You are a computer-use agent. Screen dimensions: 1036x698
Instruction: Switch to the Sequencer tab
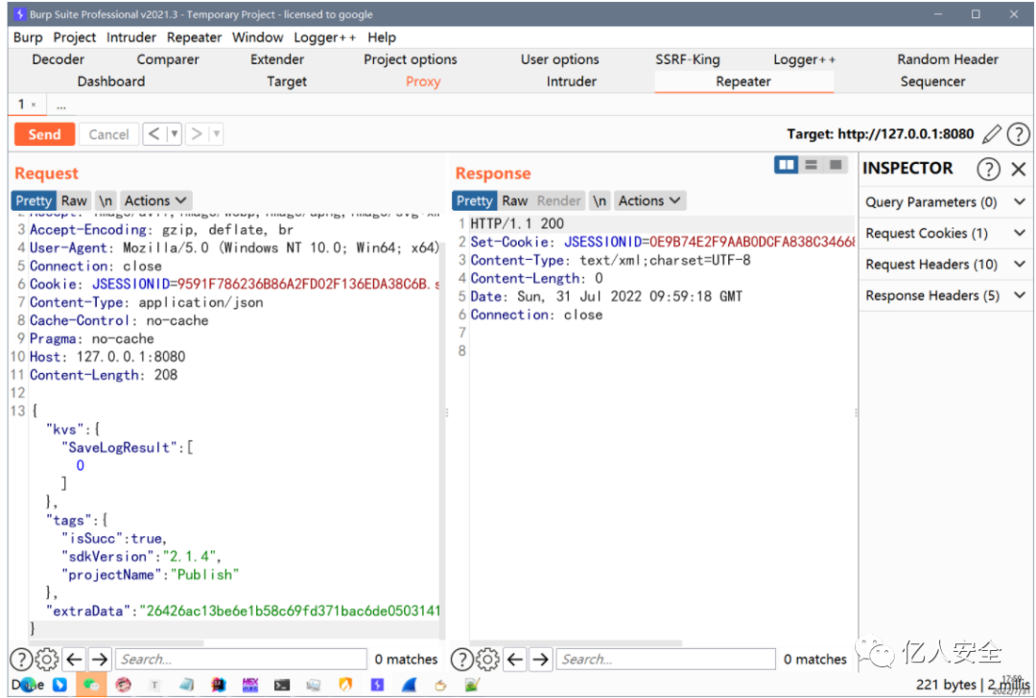932,81
